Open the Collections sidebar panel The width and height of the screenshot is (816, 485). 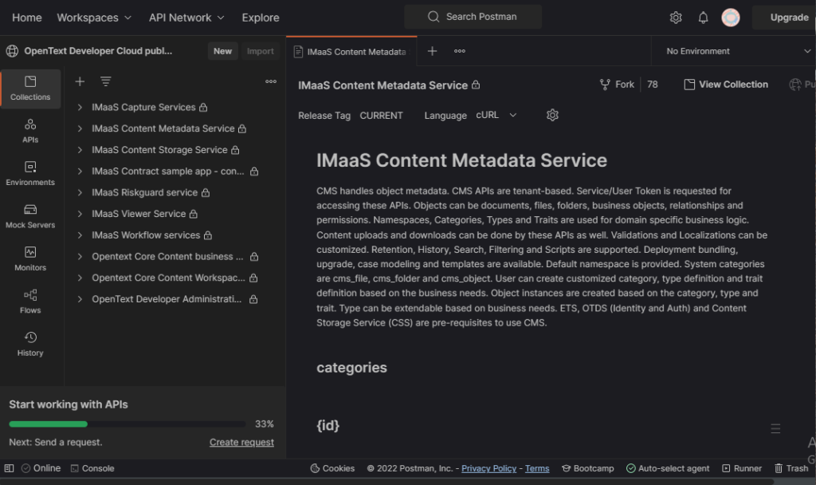click(x=30, y=89)
